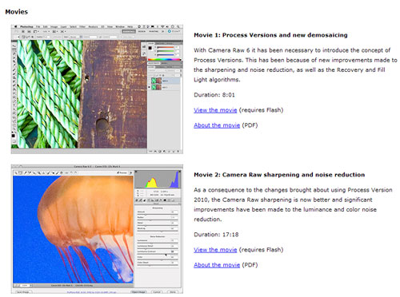400x297 pixels.
Task: Open Movie 1's "About the movie" PDF link
Action: click(217, 125)
